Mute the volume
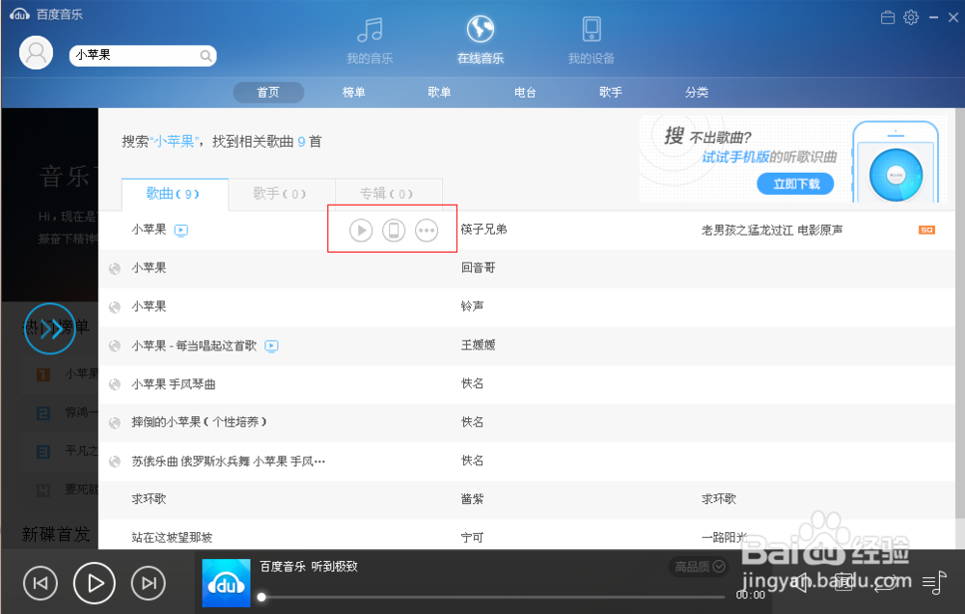Viewport: 965px width, 614px height. tap(803, 582)
